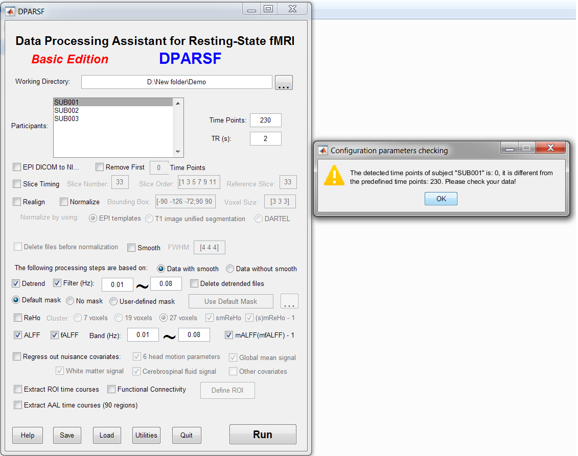The image size is (578, 456).
Task: Enable the Slice Timing checkbox
Action: pos(17,184)
